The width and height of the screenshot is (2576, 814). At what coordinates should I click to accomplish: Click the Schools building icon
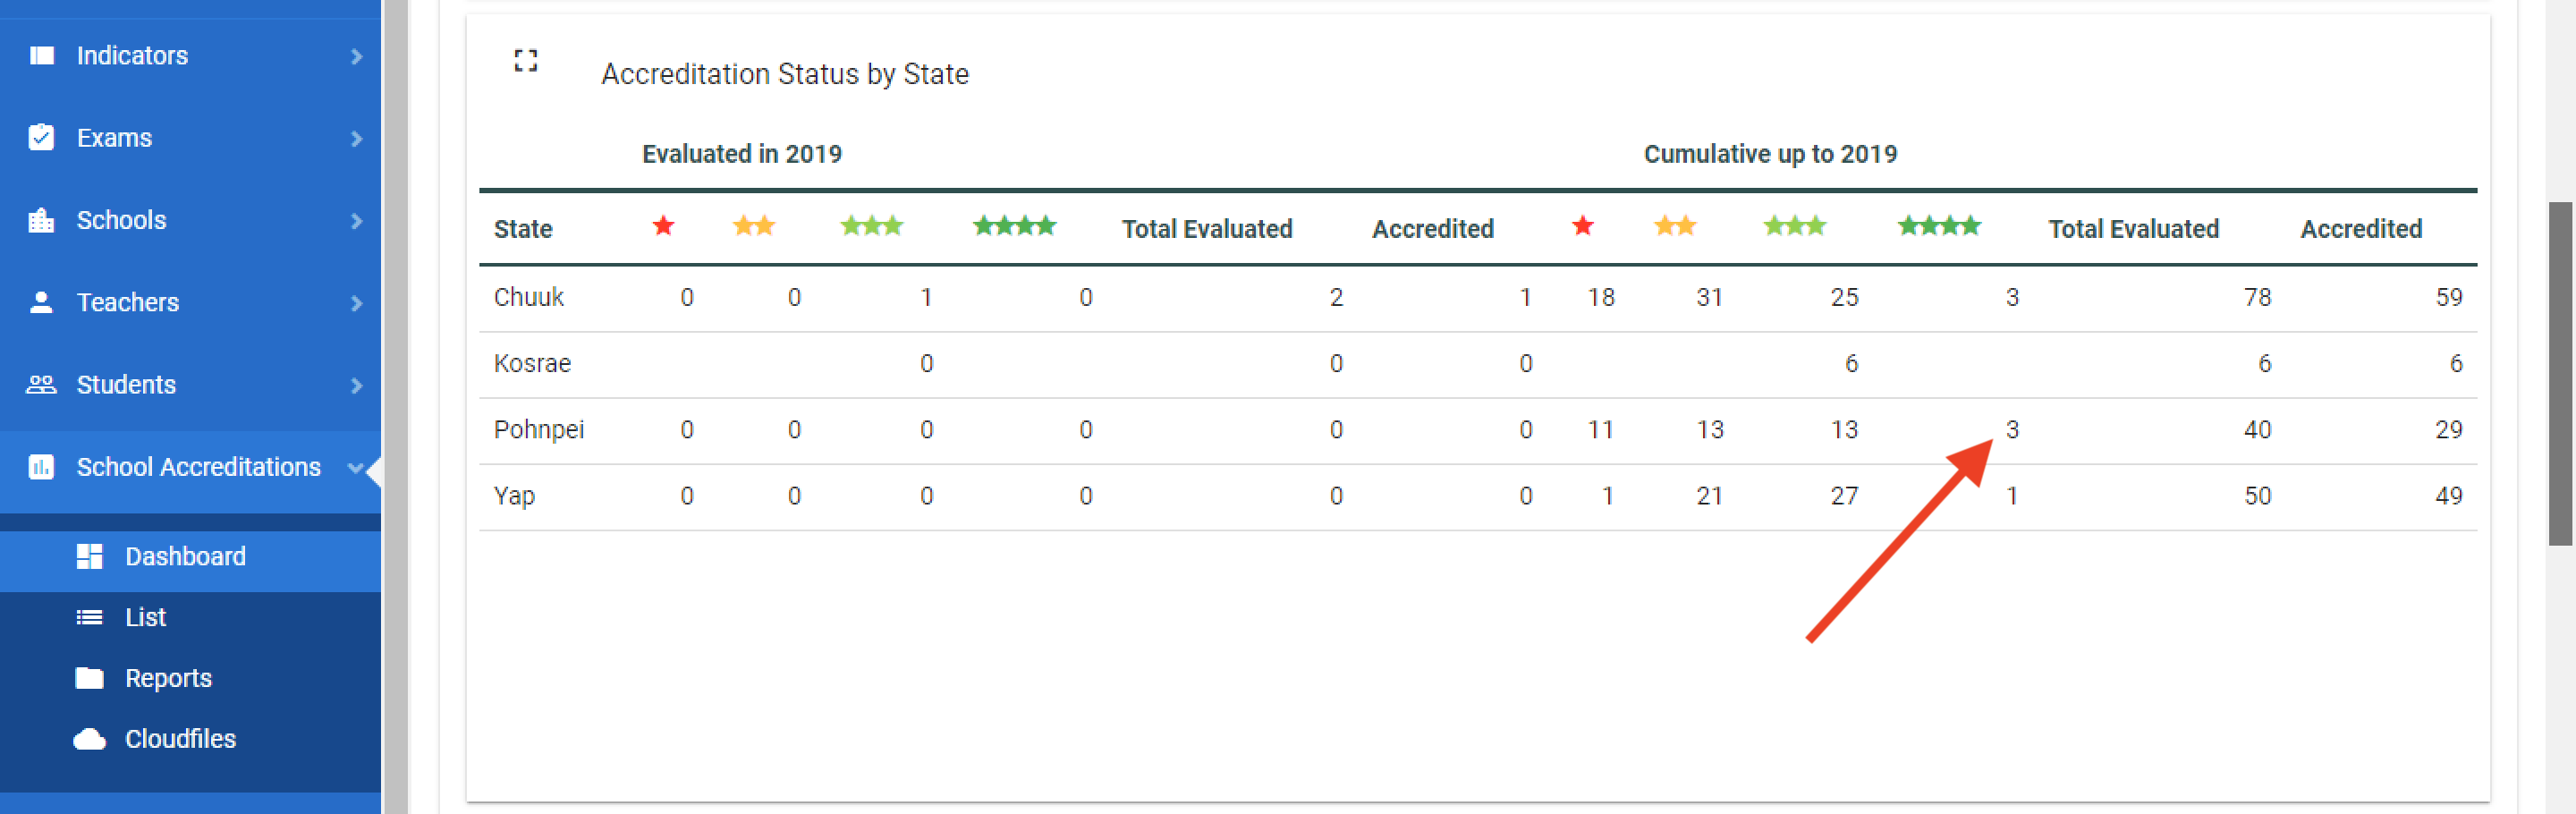click(42, 220)
